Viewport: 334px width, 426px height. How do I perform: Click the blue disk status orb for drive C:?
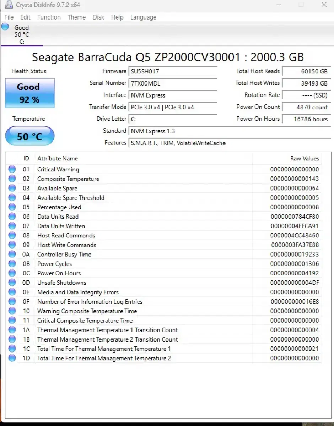point(5,27)
